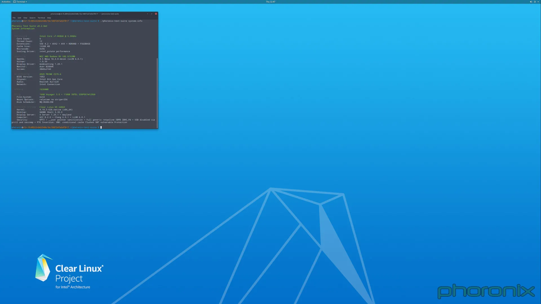
Task: Click the 'Phoronix Test Suite v8.2.0m3' line
Action: [29, 26]
